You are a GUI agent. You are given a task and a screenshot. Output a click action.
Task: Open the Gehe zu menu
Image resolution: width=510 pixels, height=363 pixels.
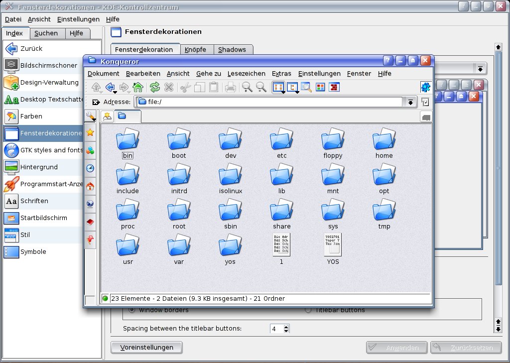(209, 74)
